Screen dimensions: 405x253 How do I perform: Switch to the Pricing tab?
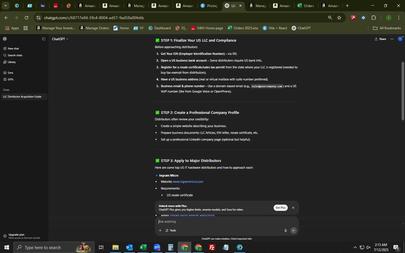coord(209,6)
